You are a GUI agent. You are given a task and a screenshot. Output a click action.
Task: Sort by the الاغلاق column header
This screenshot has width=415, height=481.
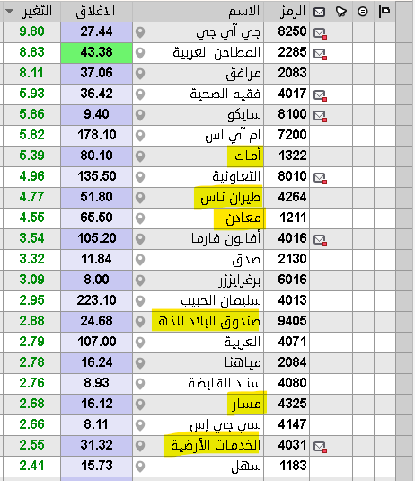pyautogui.click(x=95, y=12)
